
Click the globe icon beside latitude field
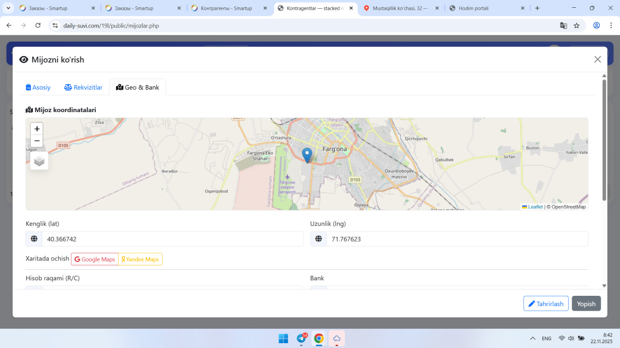34,239
